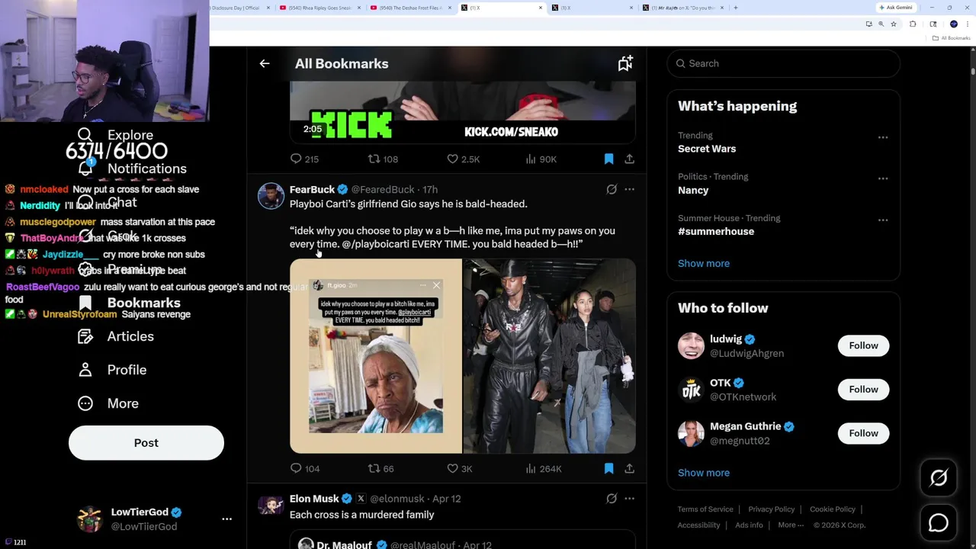Click the Post button
The height and width of the screenshot is (549, 976).
[146, 443]
